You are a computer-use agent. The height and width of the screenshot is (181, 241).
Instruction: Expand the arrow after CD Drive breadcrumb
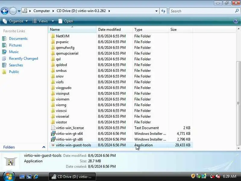click(109, 11)
